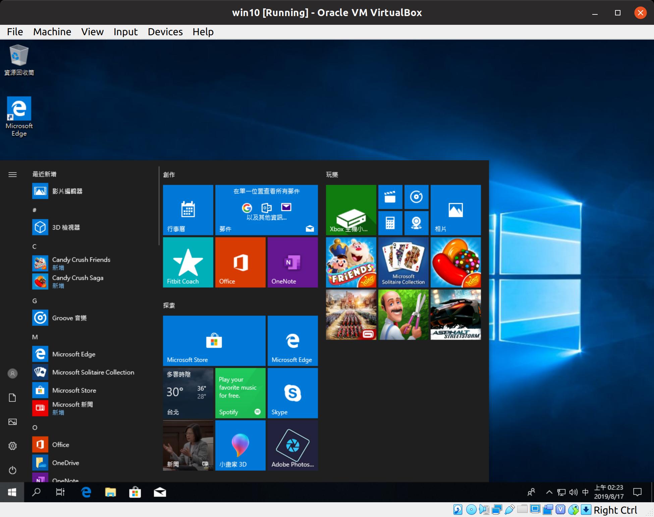This screenshot has width=654, height=517.
Task: Open the Movies & TV small tile
Action: [x=390, y=197]
